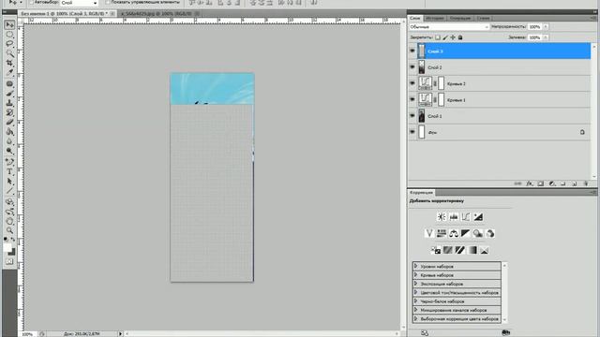Screen dimensions: 600x337
Task: Expand the Уровни наборов presets
Action: (416, 266)
